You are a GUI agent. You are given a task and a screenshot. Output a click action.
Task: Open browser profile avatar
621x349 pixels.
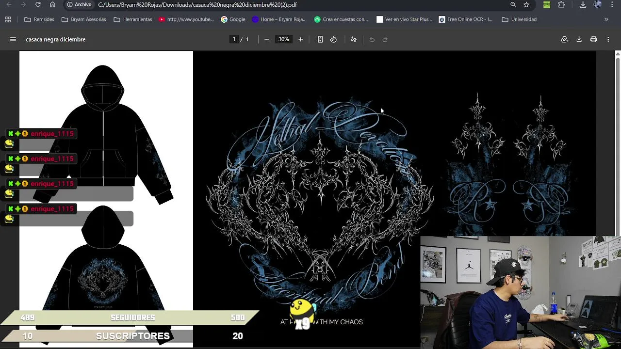tap(598, 5)
